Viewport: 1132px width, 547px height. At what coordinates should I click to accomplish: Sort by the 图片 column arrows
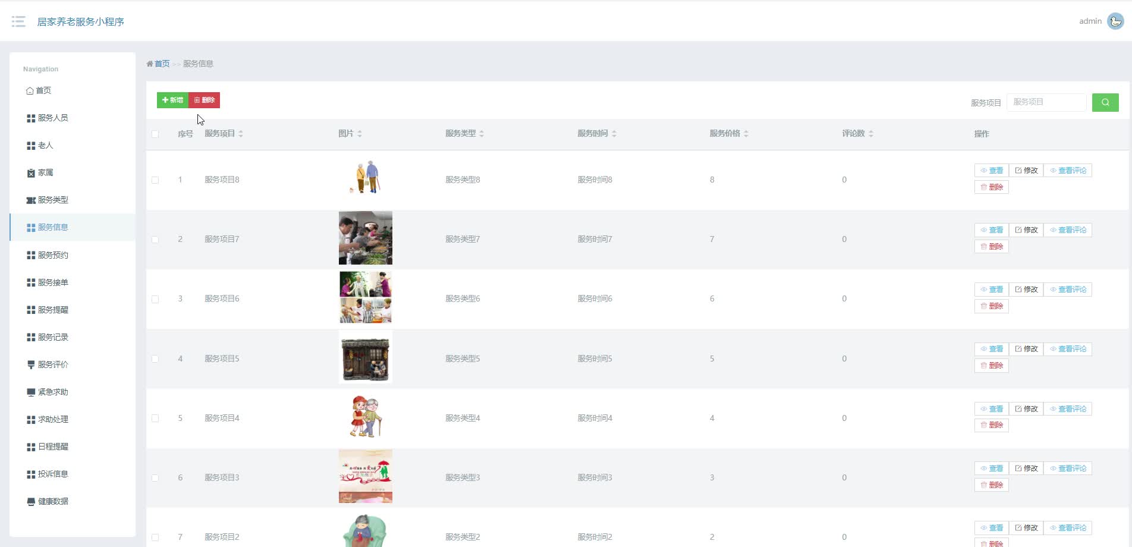point(360,134)
